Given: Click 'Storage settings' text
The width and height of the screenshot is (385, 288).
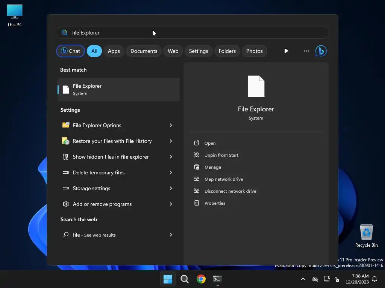Looking at the screenshot, I should coord(92,188).
